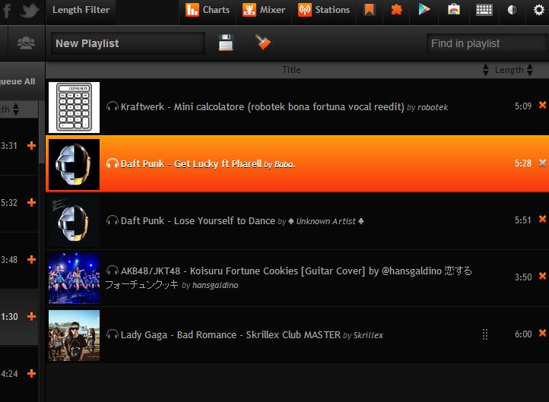Focus the Find in playlist search box
The height and width of the screenshot is (402, 549).
click(487, 43)
